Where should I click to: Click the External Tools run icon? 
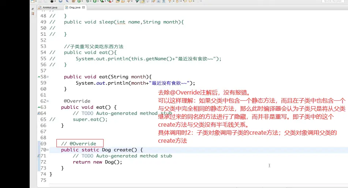click(109, 1)
